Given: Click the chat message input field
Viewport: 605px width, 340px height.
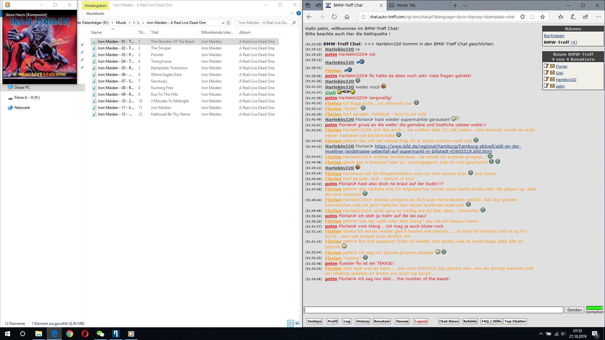Looking at the screenshot, I should tap(434, 310).
